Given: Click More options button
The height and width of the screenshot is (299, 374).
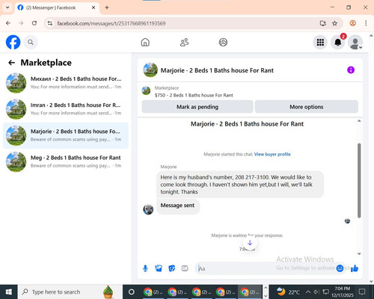Looking at the screenshot, I should tap(307, 107).
